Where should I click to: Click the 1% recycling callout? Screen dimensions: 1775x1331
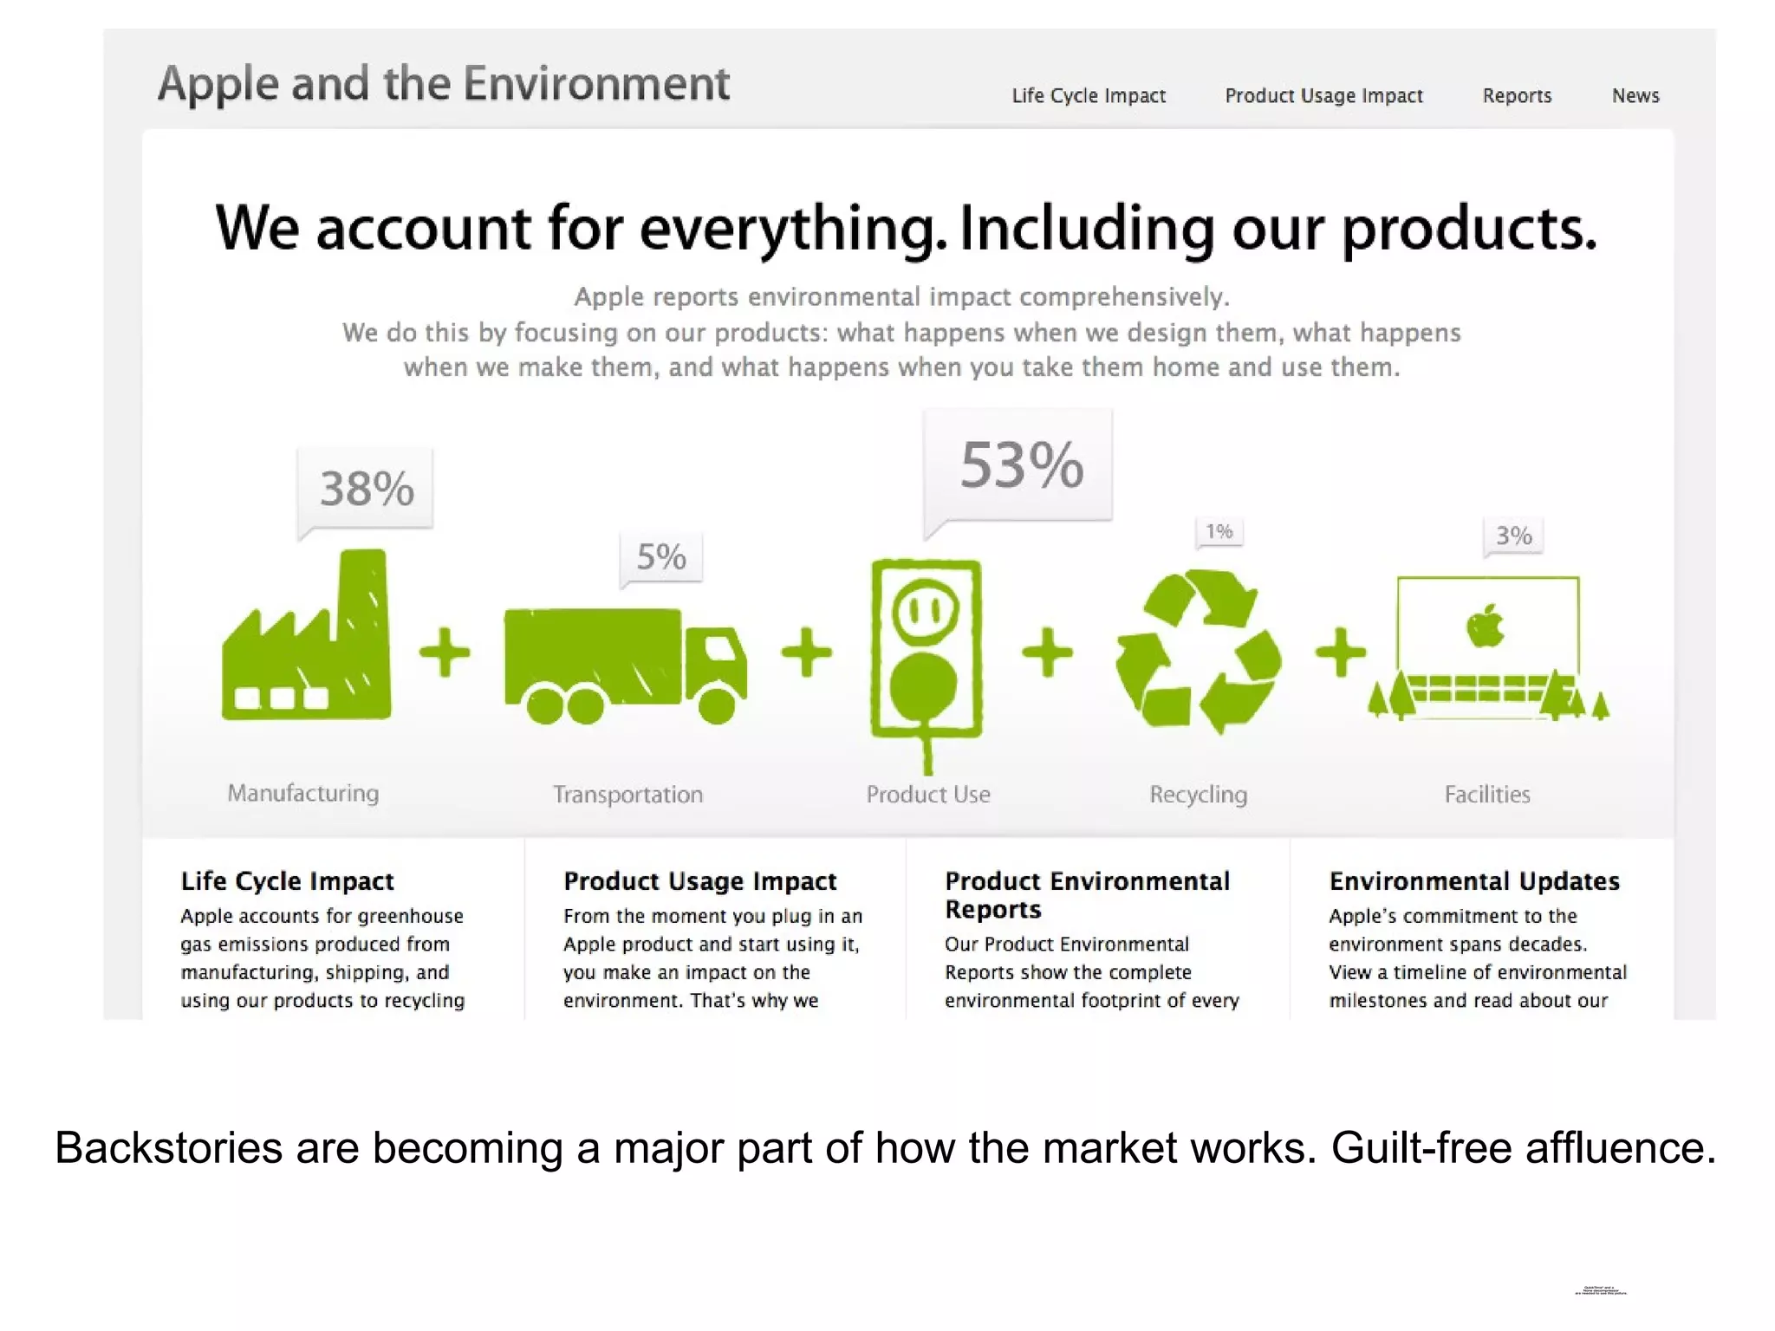[1219, 531]
